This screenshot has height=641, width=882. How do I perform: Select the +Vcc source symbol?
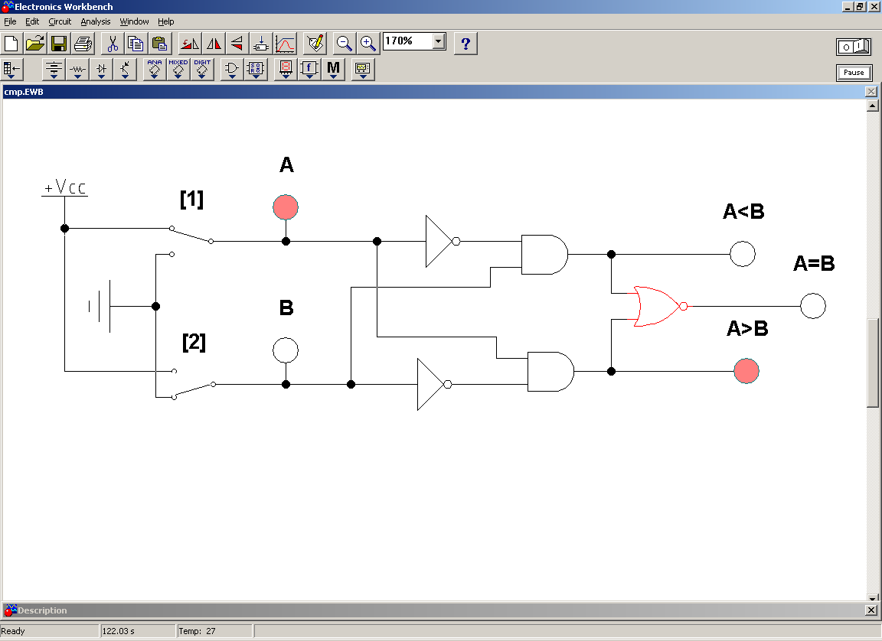coord(64,189)
